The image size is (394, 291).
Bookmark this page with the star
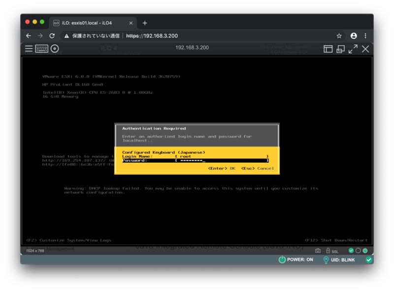[x=339, y=36]
